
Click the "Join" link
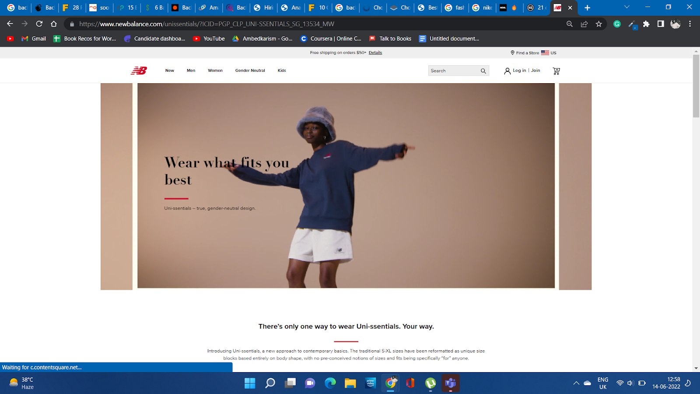535,70
